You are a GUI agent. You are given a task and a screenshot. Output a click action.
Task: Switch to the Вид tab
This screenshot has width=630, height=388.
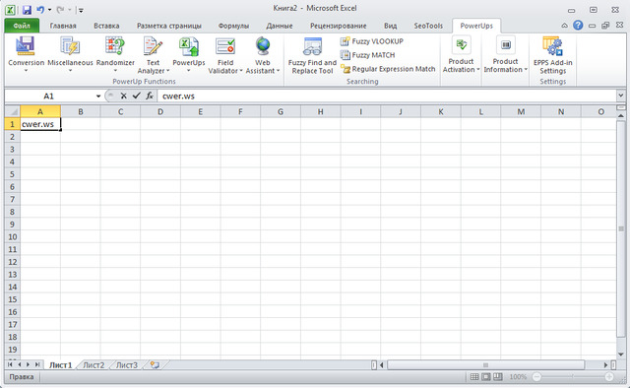390,26
